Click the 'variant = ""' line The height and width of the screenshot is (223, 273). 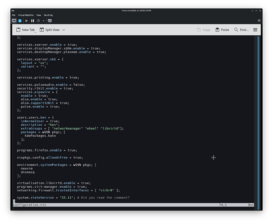tap(34, 67)
